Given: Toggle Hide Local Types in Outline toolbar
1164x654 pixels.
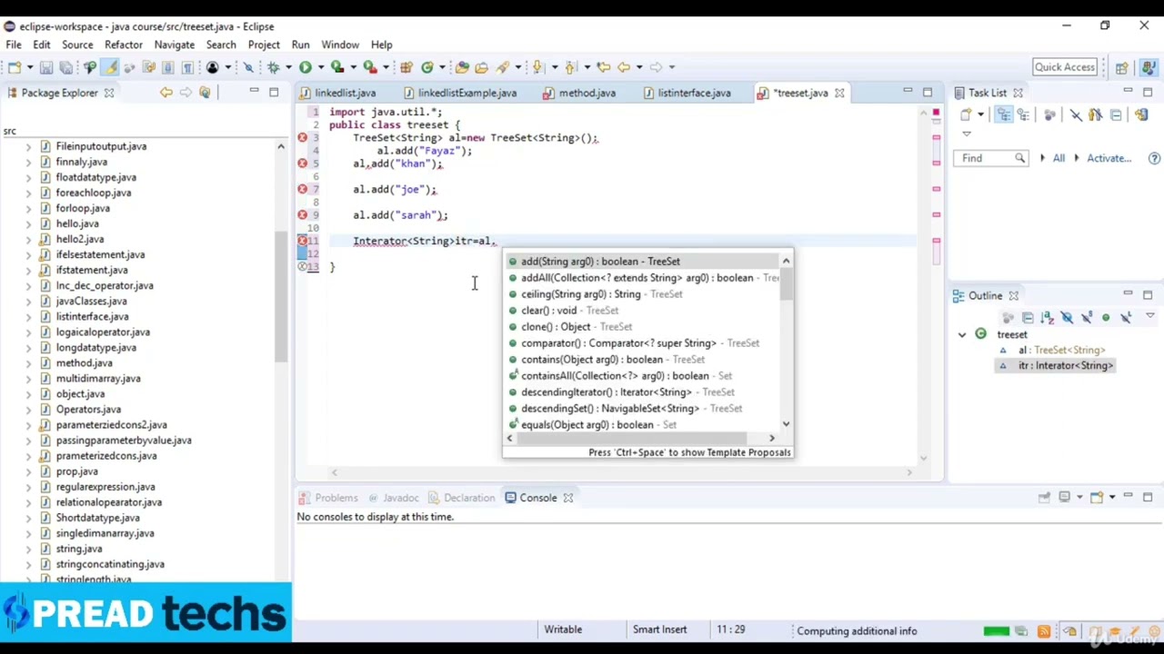Looking at the screenshot, I should pos(1126,318).
